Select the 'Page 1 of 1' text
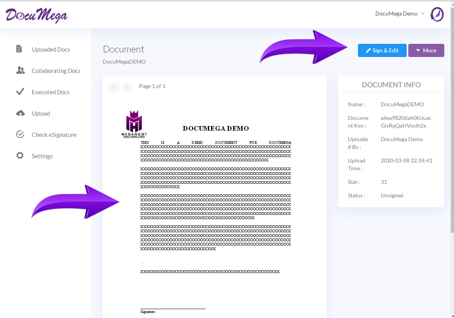This screenshot has width=454, height=318. 152,86
